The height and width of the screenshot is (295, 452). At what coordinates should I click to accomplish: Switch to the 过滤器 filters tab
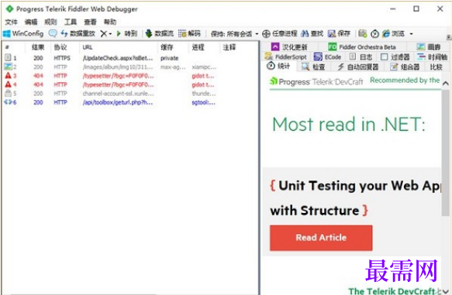[395, 57]
